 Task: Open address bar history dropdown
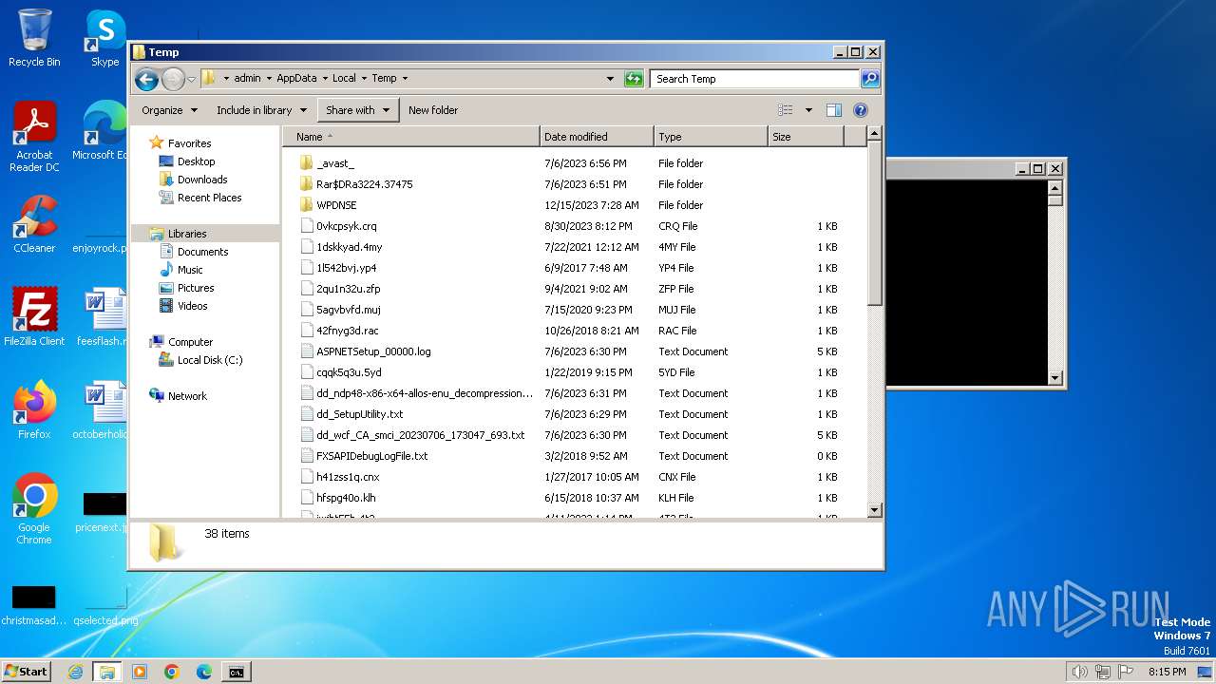tap(610, 79)
